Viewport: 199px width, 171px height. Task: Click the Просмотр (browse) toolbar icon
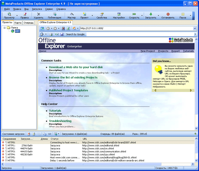(9, 14)
